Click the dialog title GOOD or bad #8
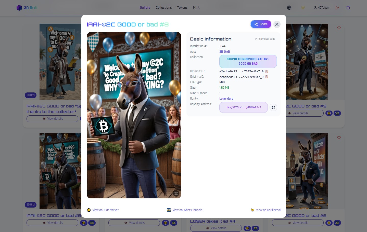This screenshot has width=367, height=232. (128, 24)
